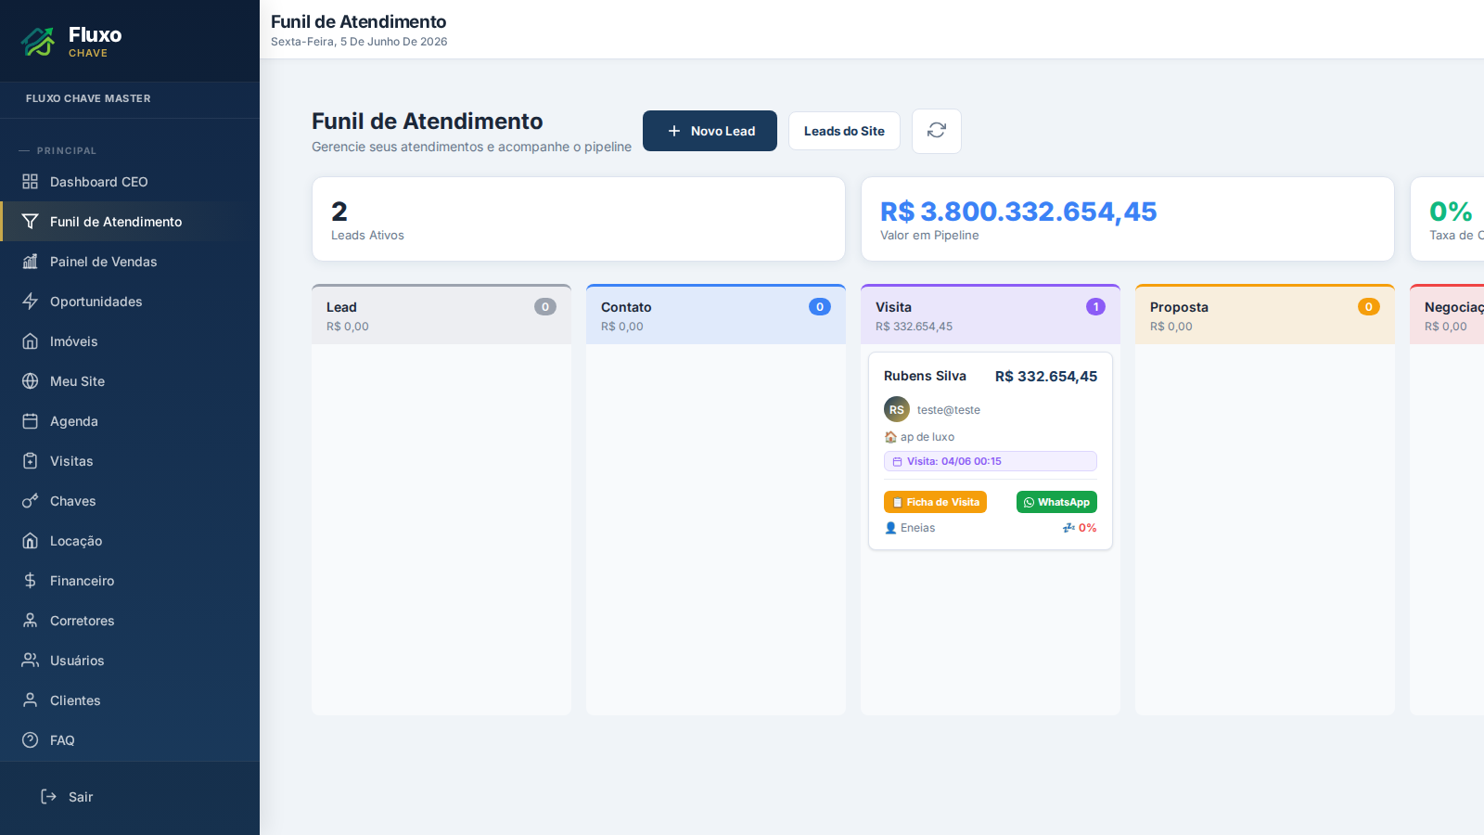Image resolution: width=1484 pixels, height=835 pixels.
Task: Open the Visita: 04/06 00:15 tag
Action: click(x=991, y=461)
